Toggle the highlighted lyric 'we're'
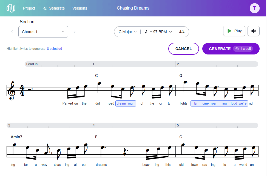This screenshot has width=267, height=176. 243,103
